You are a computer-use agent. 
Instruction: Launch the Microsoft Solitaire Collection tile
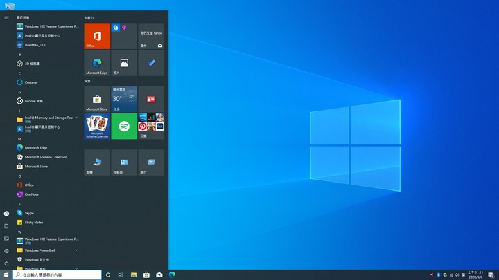pyautogui.click(x=97, y=126)
